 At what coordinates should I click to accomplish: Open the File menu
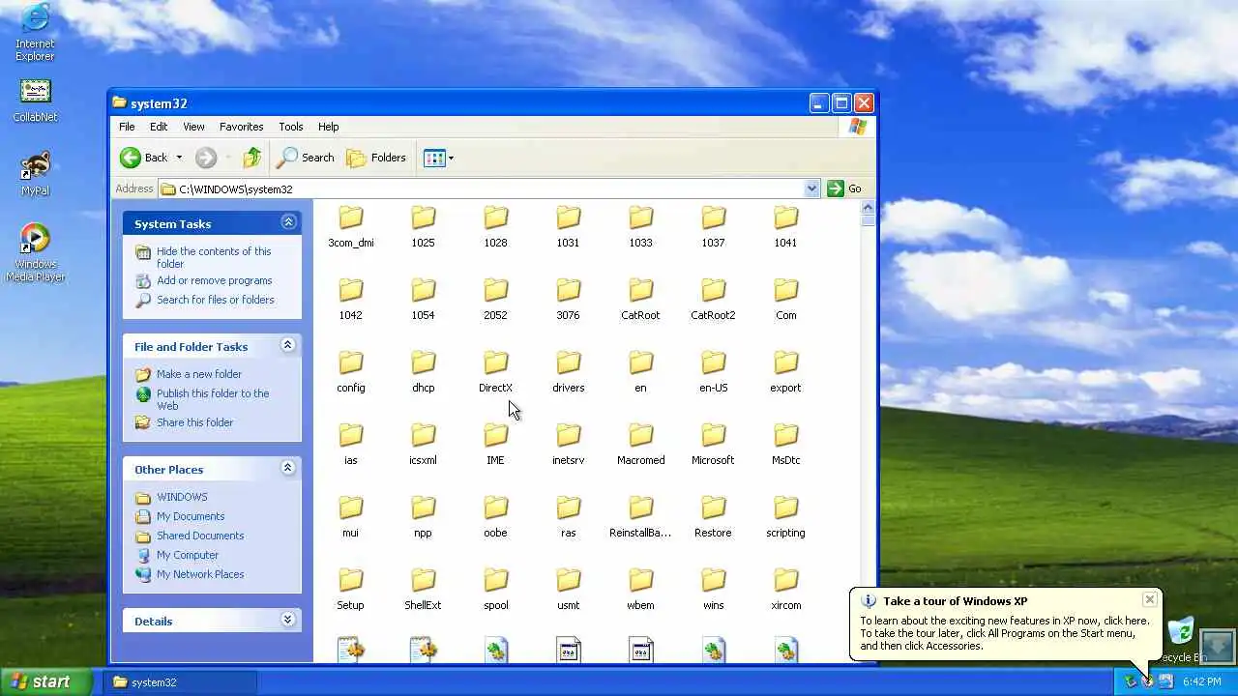127,127
